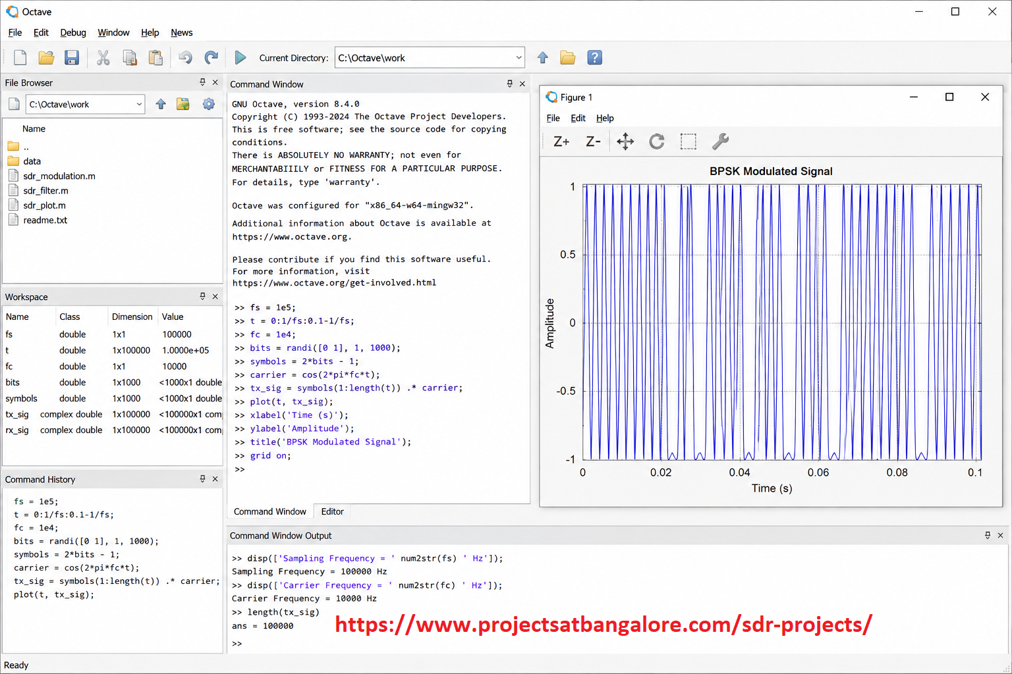Image resolution: width=1012 pixels, height=674 pixels.
Task: Click Z+ zoom in on Figure 1
Action: click(561, 142)
